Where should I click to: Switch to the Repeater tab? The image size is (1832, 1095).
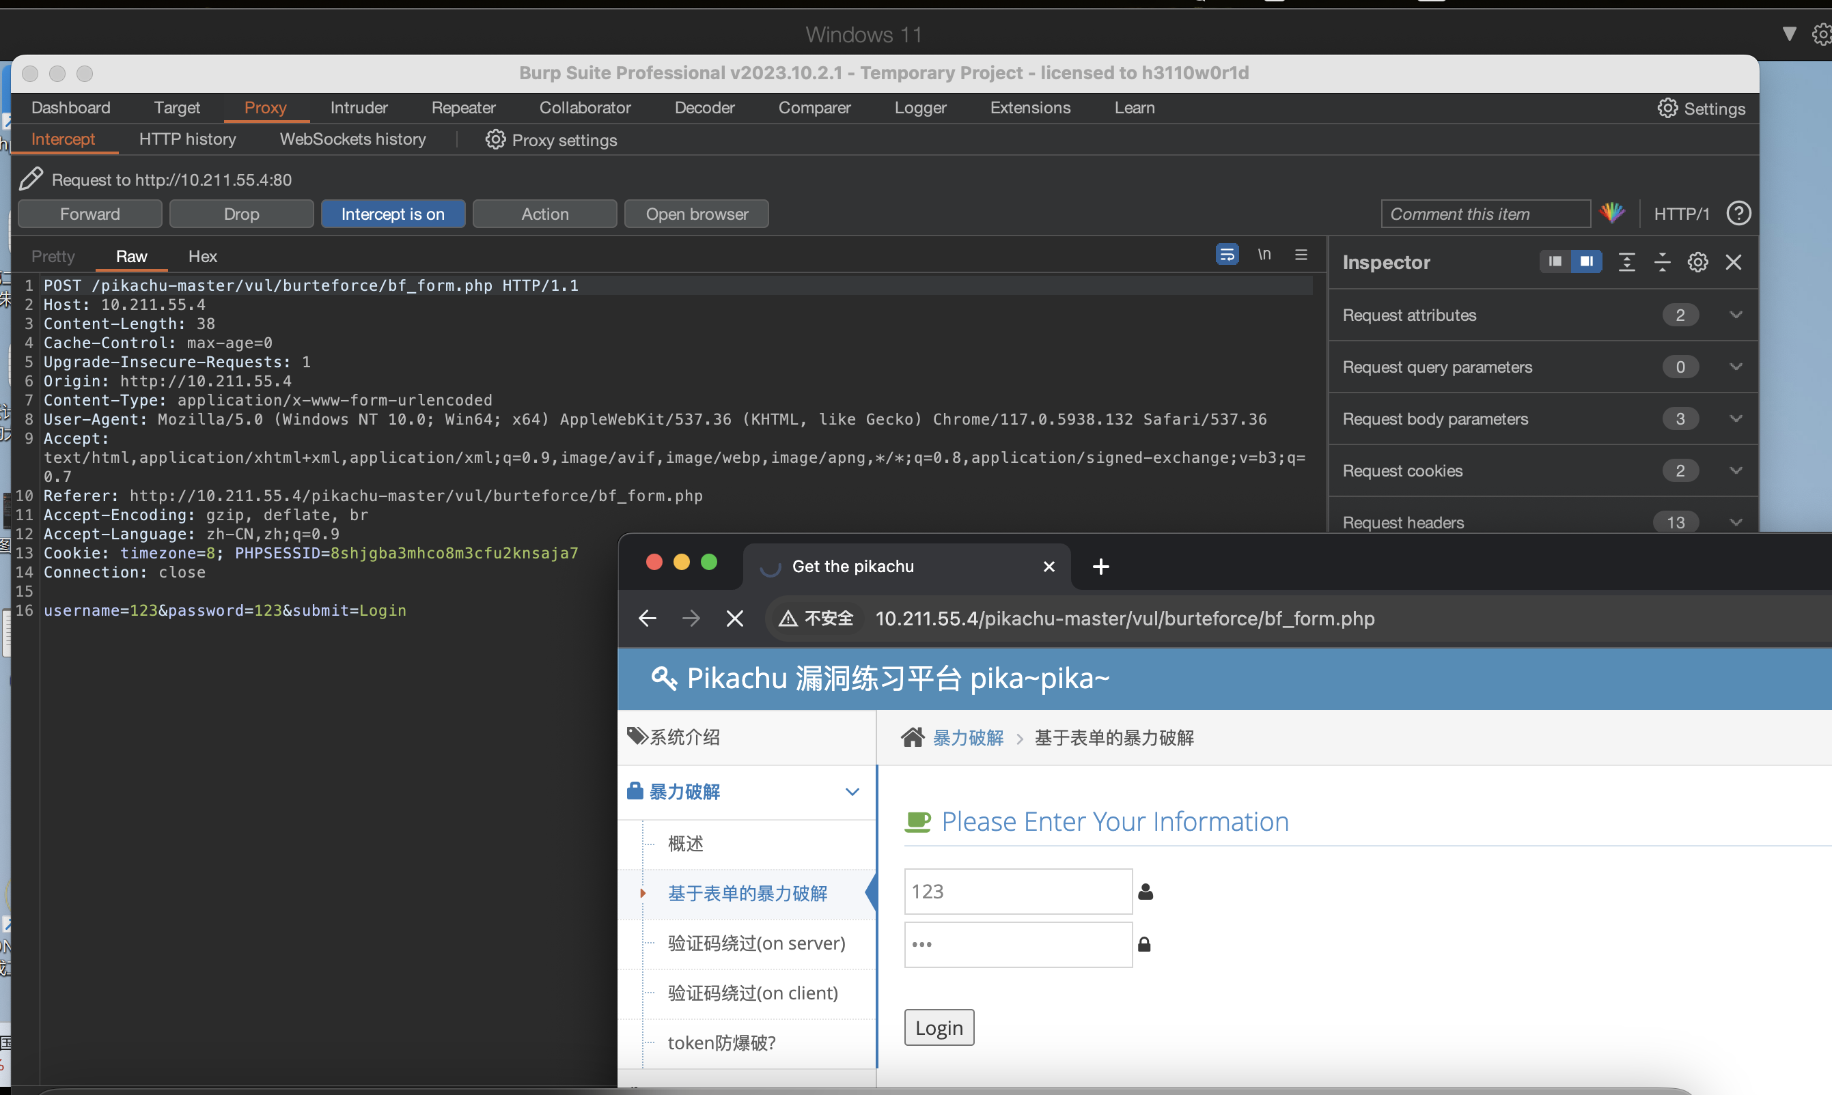463,108
